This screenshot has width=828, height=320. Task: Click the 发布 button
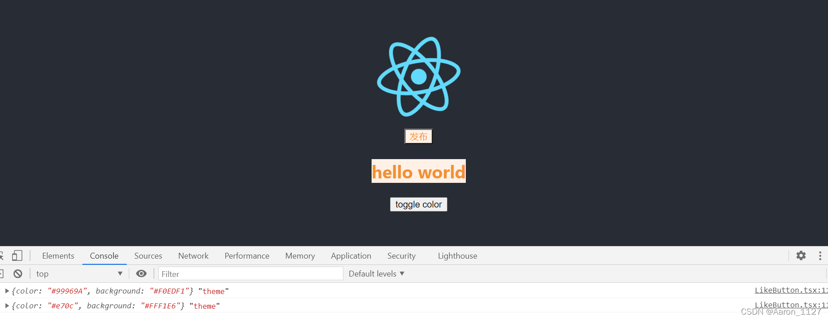[419, 136]
